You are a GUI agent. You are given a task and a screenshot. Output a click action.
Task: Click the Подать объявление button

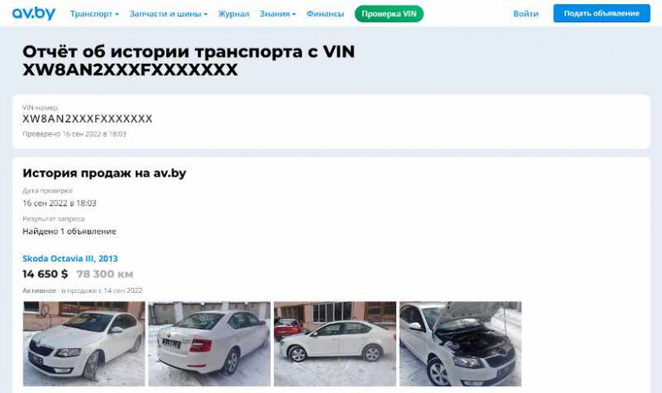pos(602,14)
